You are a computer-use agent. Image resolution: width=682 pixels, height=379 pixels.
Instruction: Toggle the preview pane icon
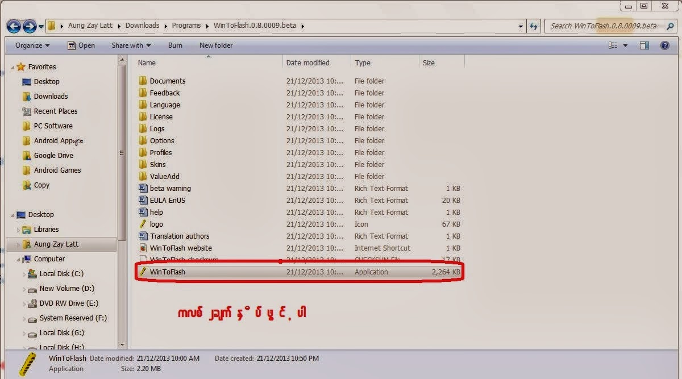(644, 45)
